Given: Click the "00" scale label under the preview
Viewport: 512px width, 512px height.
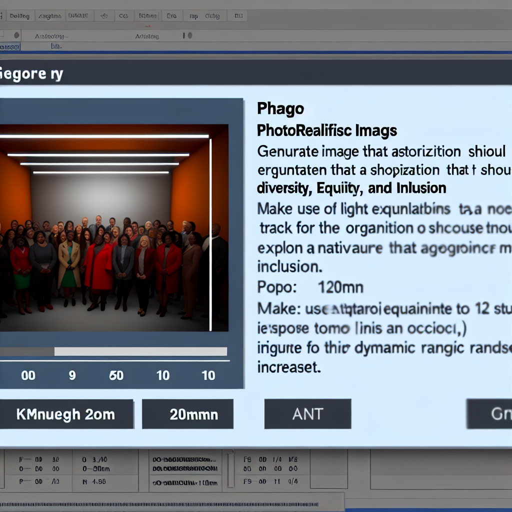Looking at the screenshot, I should pyautogui.click(x=28, y=375).
